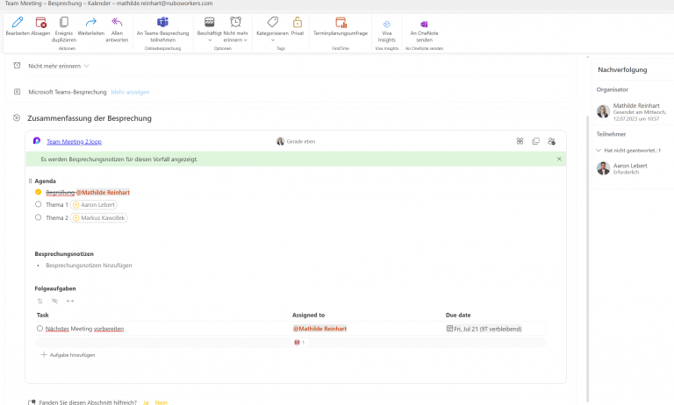Click the feedback icon beside helpful question
Screen dimensions: 674x405
(32, 402)
